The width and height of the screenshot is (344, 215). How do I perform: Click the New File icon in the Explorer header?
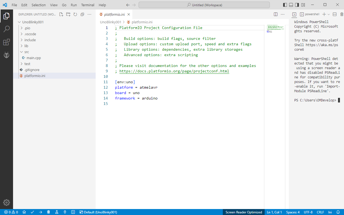click(61, 14)
